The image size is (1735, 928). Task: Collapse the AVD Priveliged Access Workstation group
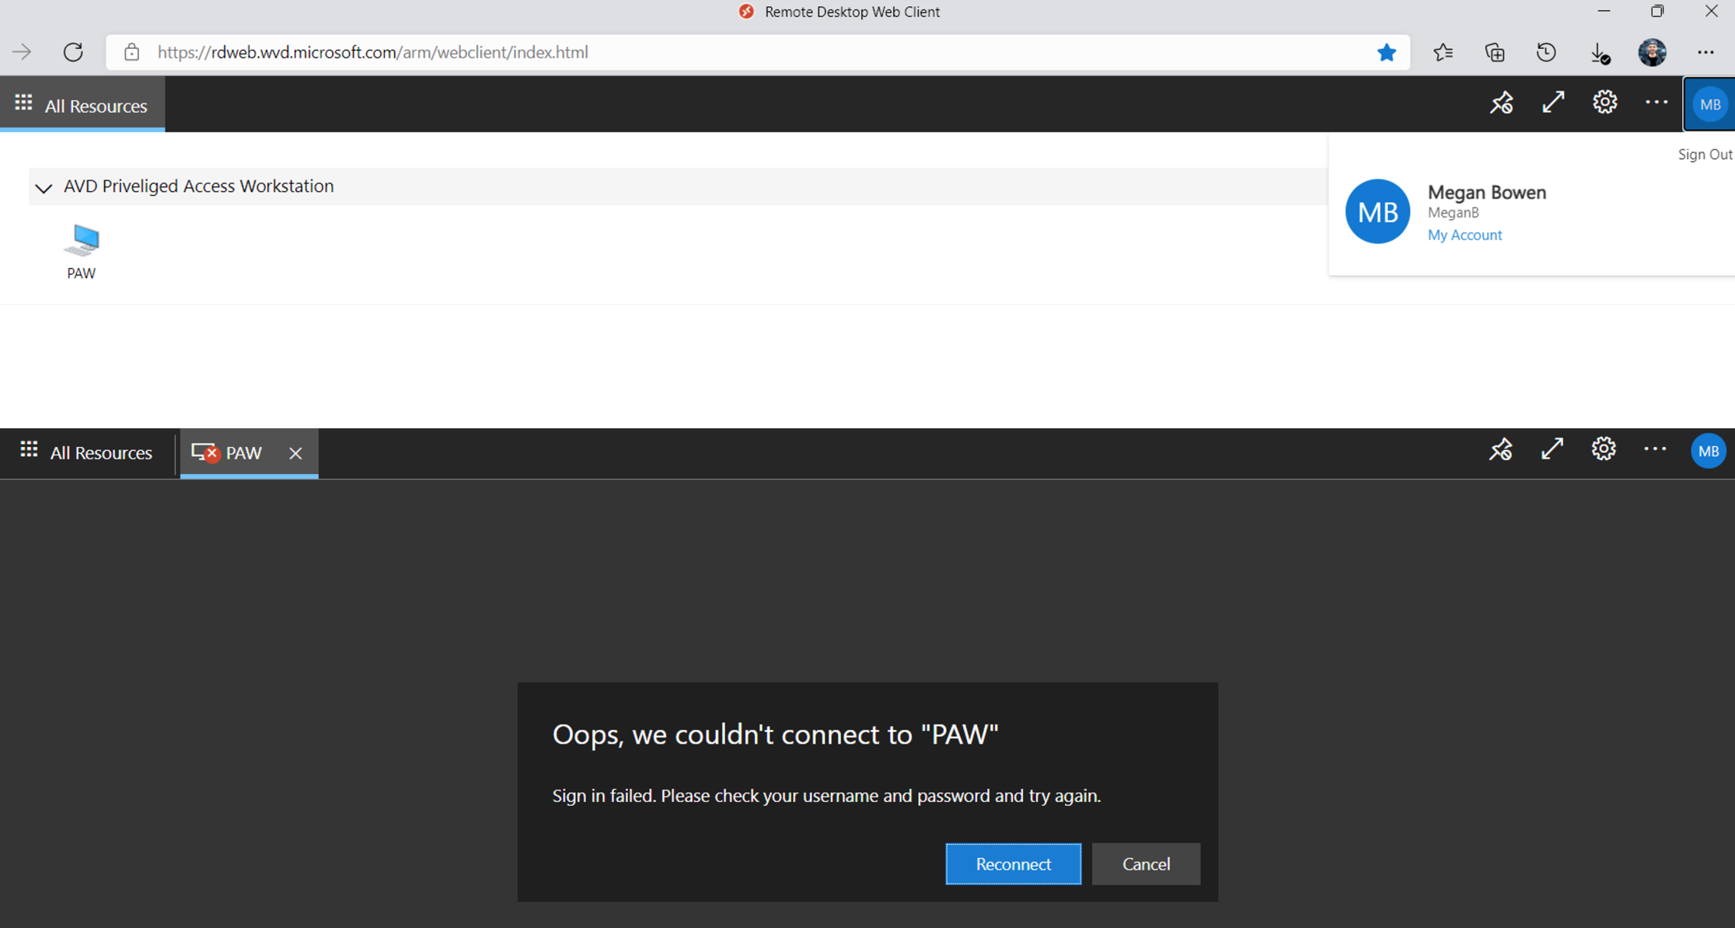(x=44, y=187)
